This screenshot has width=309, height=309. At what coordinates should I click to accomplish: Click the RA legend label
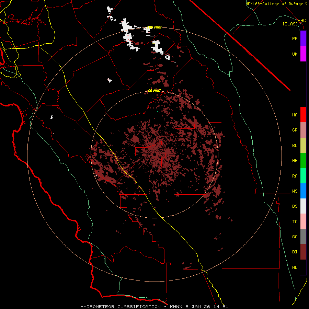[x=295, y=176]
